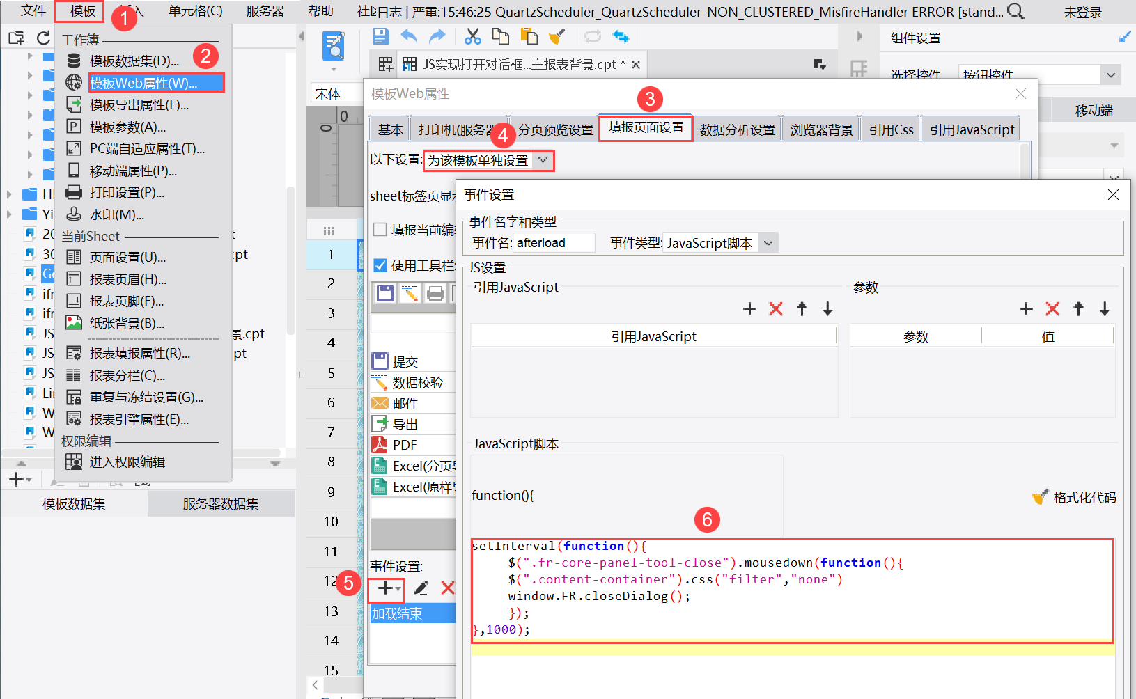1136x699 pixels.
Task: Move referenced JavaScript down
Action: click(x=827, y=308)
